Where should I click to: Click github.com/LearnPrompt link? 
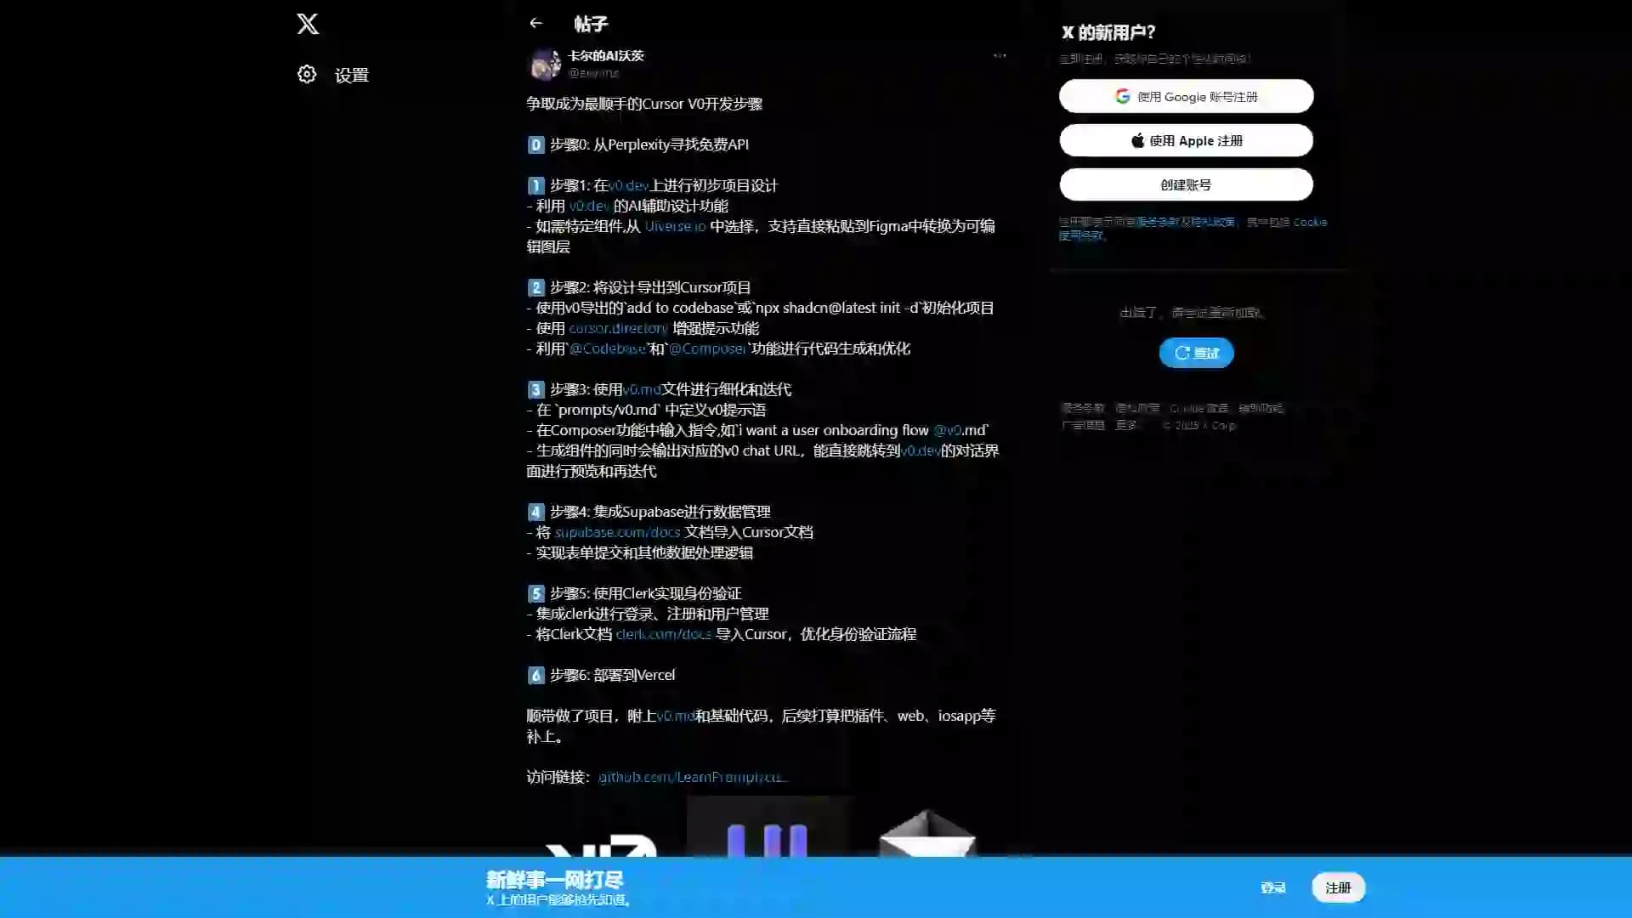[692, 777]
